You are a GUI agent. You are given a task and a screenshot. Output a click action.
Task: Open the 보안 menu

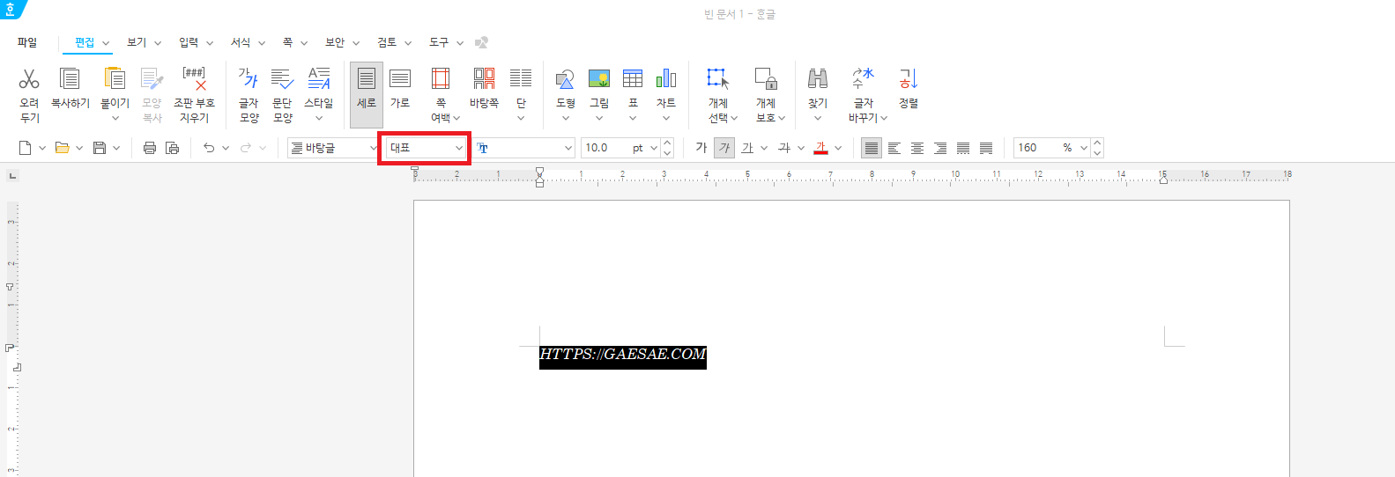[335, 42]
